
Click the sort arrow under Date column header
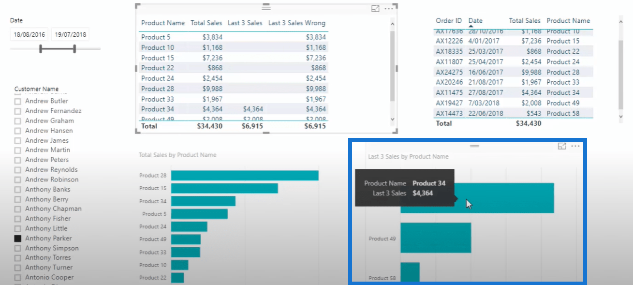[472, 26]
